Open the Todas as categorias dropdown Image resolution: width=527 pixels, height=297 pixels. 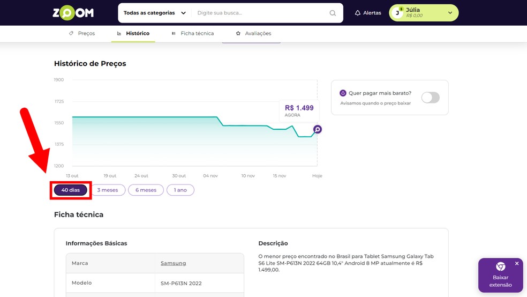[x=155, y=13]
